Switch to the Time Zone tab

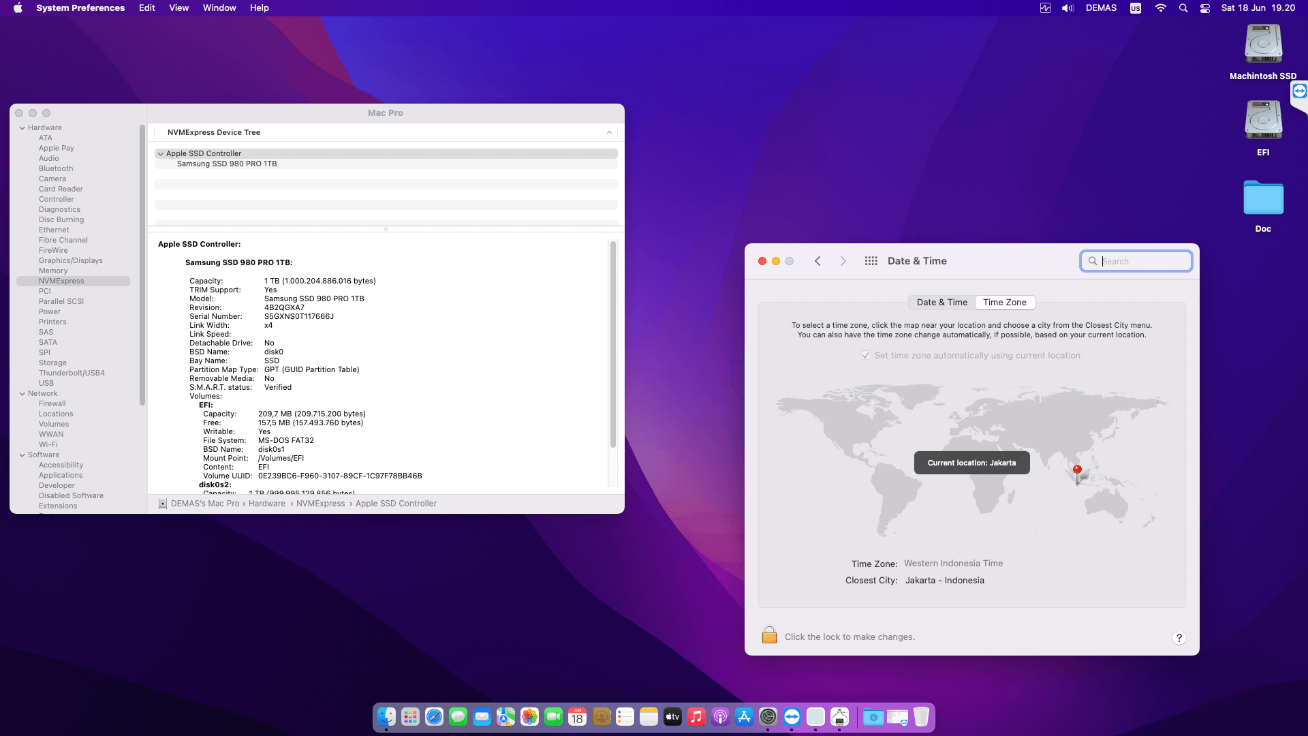1005,303
